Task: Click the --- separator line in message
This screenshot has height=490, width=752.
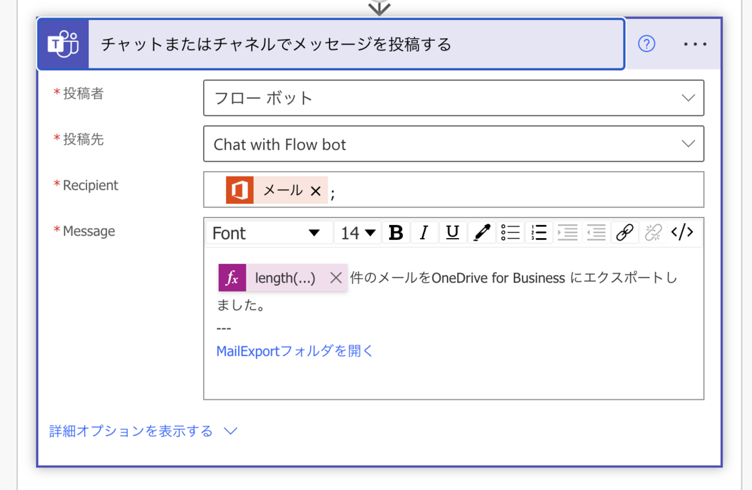Action: (224, 328)
